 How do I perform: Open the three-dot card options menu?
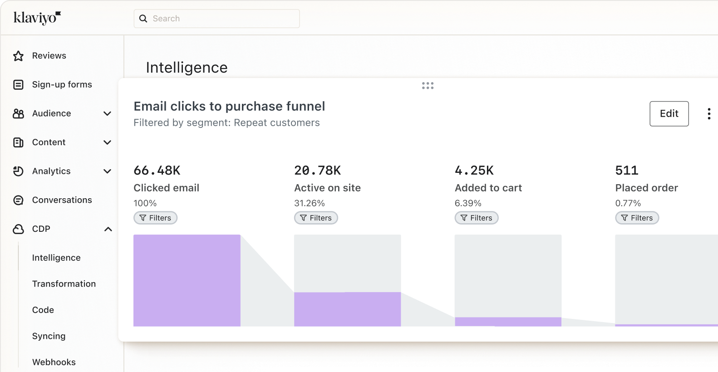click(708, 113)
